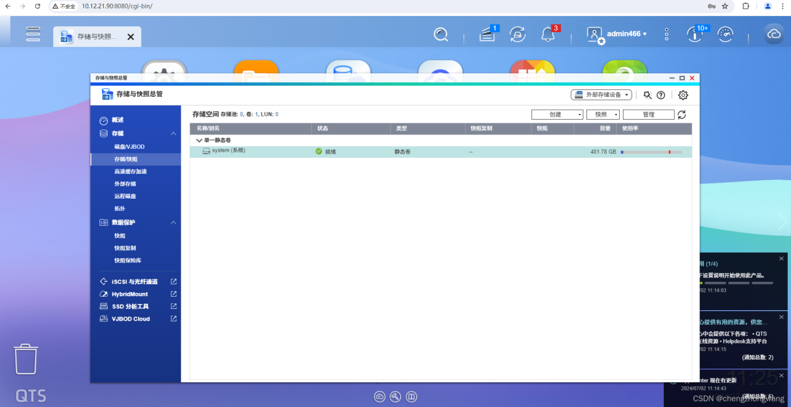Click the green 就绪 status icon

(x=319, y=151)
